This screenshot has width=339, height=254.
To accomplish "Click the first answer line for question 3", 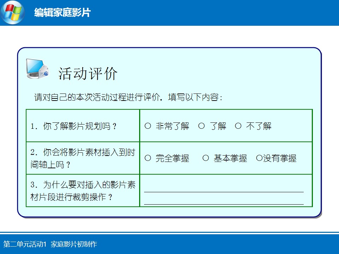I will click(224, 192).
